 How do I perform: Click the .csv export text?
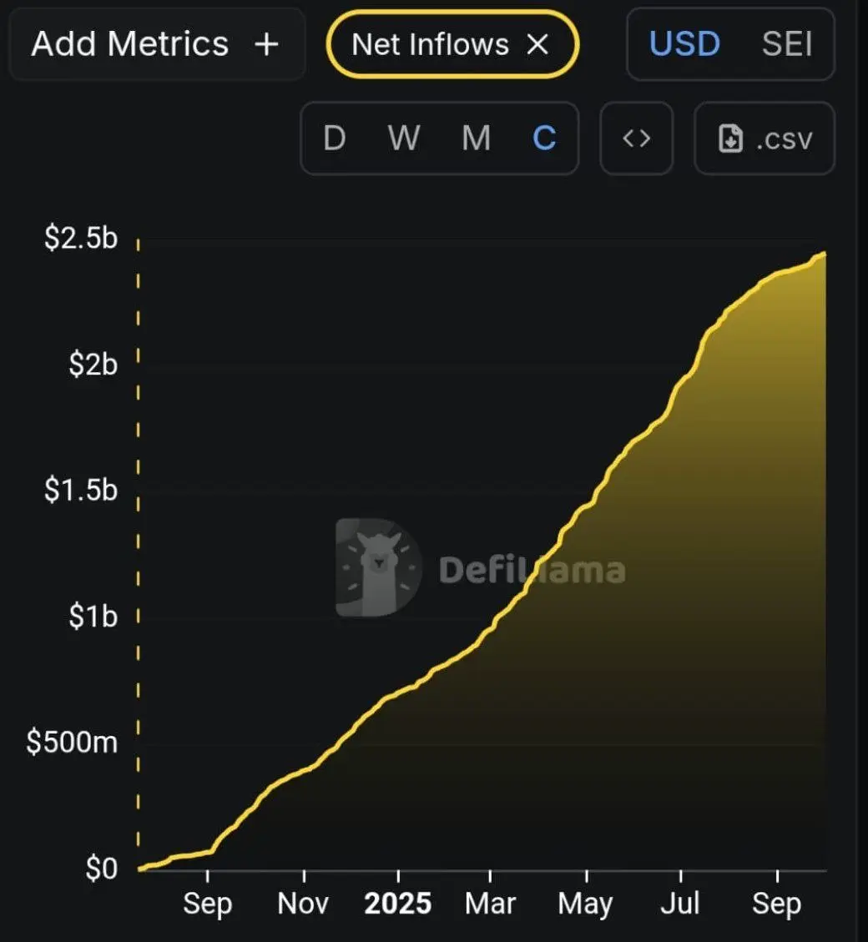(x=784, y=139)
